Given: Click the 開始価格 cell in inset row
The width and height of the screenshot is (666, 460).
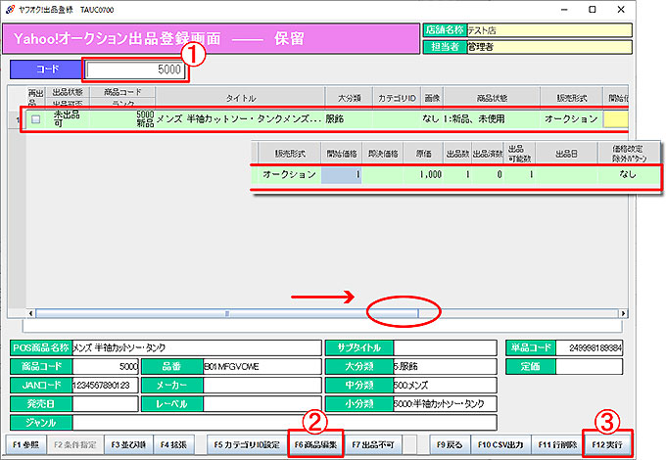Looking at the screenshot, I should [x=346, y=175].
